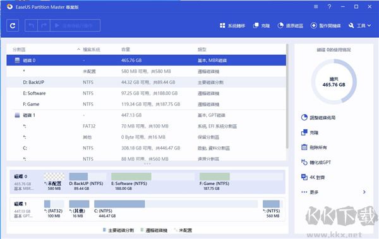This screenshot has width=379, height=239.
Task: Open the clone (克隆) tool in top toolbar
Action: [x=262, y=26]
